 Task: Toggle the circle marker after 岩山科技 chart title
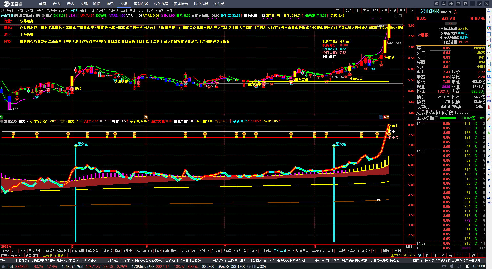[43, 16]
